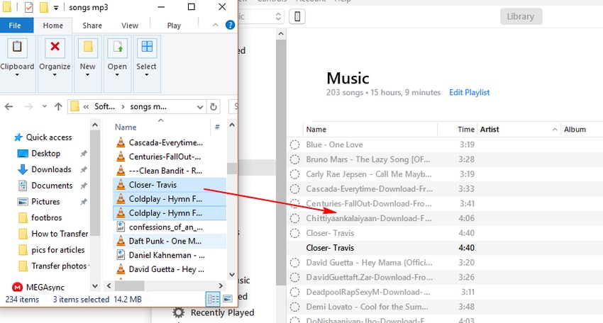This screenshot has width=603, height=323.
Task: Open the footbros folder in navigation pane
Action: 46,217
